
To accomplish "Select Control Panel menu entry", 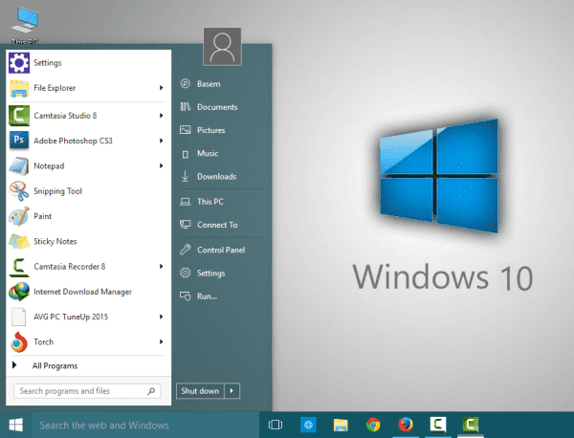I will click(x=221, y=250).
